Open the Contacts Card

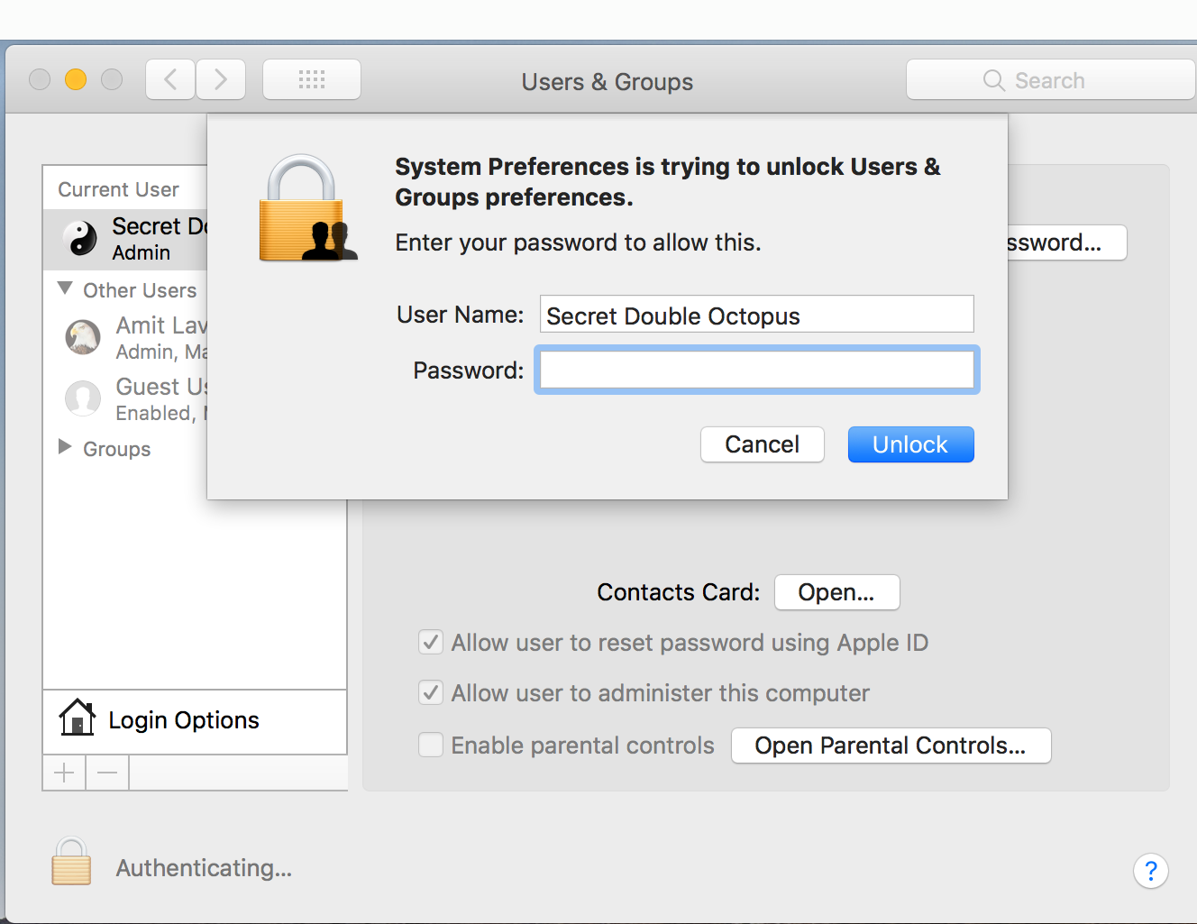836,592
